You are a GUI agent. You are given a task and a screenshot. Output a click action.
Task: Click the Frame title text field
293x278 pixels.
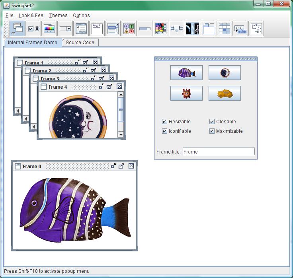pos(218,152)
